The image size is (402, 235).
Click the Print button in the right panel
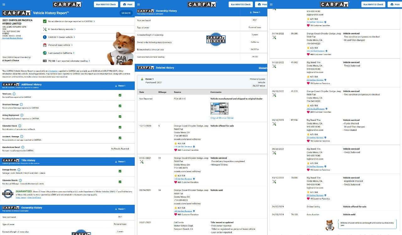click(x=395, y=4)
